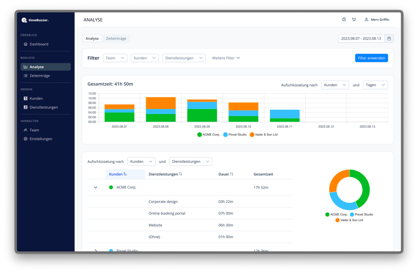418x273 pixels.
Task: Click the (Ohne) service row
Action: [x=190, y=237]
